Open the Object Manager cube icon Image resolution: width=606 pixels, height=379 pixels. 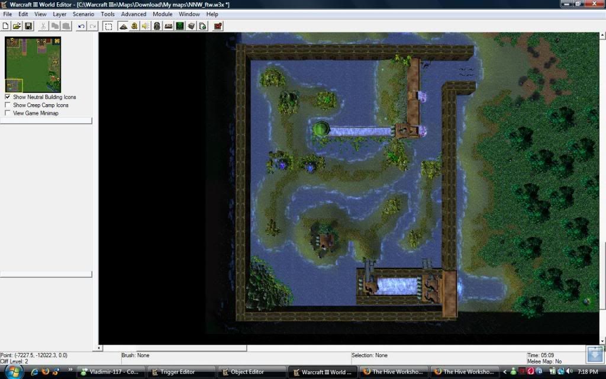(x=191, y=26)
